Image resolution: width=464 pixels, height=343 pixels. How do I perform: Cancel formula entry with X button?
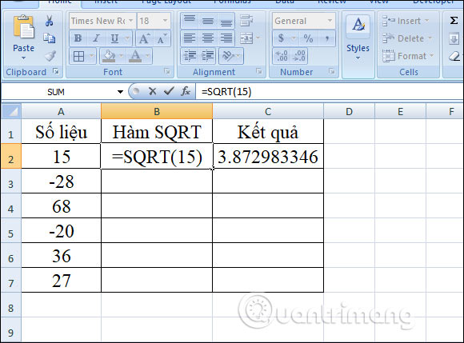[152, 91]
